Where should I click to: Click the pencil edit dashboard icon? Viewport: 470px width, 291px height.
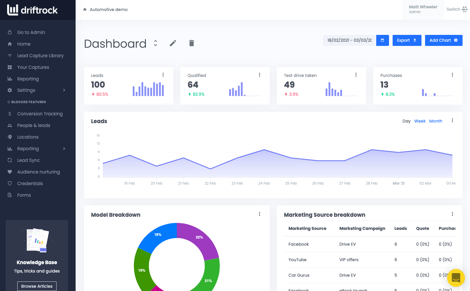click(173, 43)
